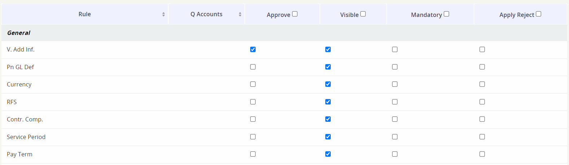Check the Mandatory header select-all checkbox

coord(447,14)
